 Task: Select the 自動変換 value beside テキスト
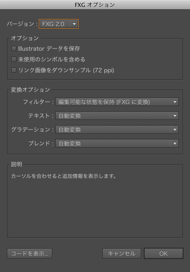117,116
